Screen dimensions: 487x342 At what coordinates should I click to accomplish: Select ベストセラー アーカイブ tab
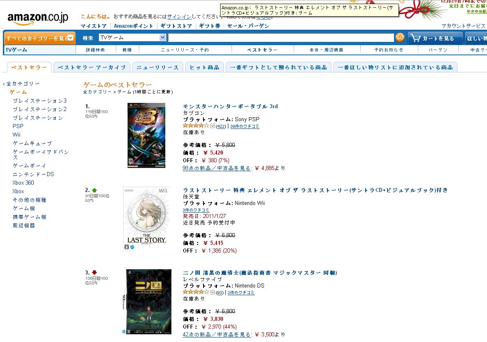click(x=92, y=67)
